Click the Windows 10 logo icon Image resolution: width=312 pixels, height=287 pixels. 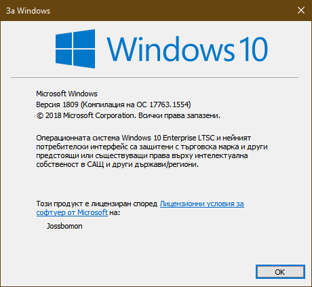point(75,49)
